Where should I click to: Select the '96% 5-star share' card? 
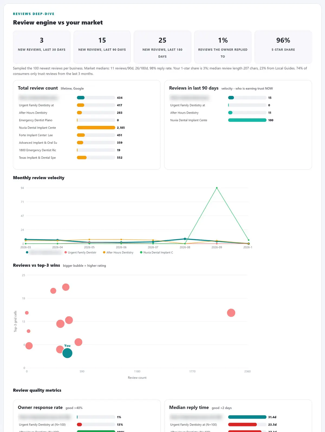283,47
